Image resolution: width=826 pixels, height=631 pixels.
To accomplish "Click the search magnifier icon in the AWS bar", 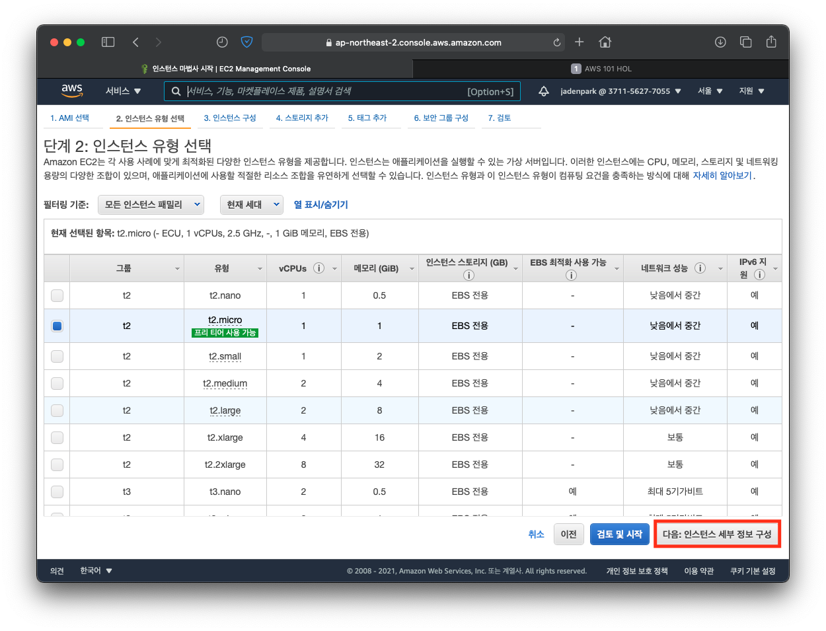I will coord(176,91).
